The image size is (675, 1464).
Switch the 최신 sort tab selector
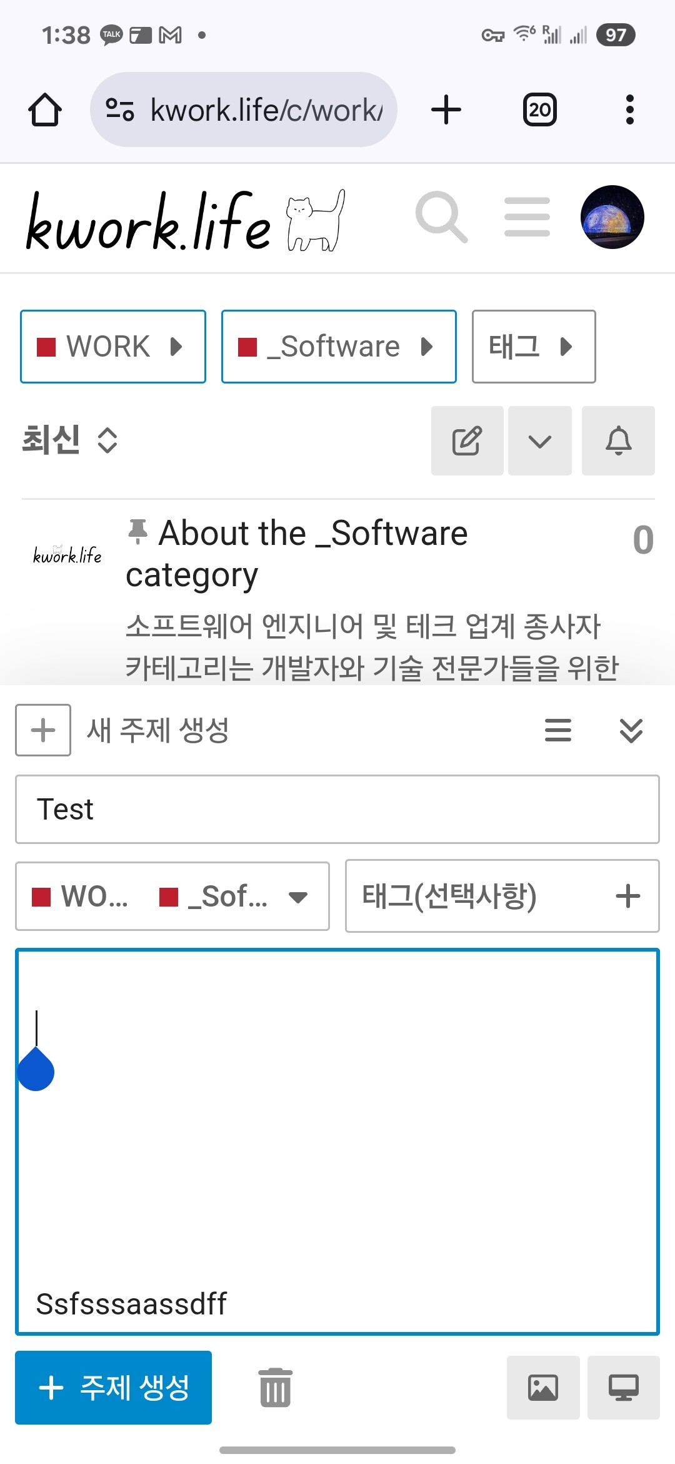70,440
